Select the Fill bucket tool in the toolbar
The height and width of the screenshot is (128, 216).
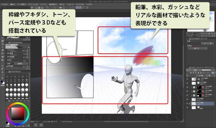pyautogui.click(x=2, y=56)
